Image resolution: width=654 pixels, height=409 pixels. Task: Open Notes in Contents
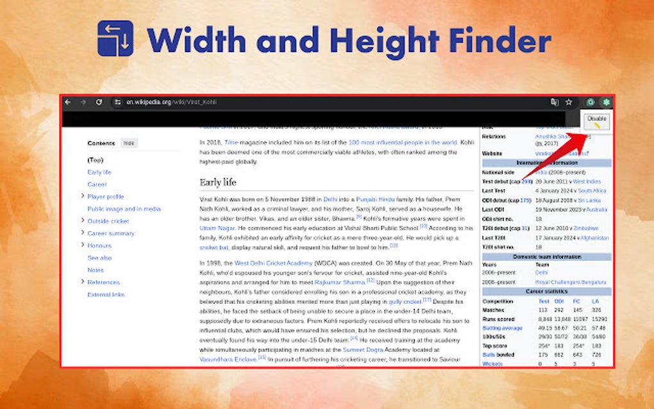[x=96, y=270]
